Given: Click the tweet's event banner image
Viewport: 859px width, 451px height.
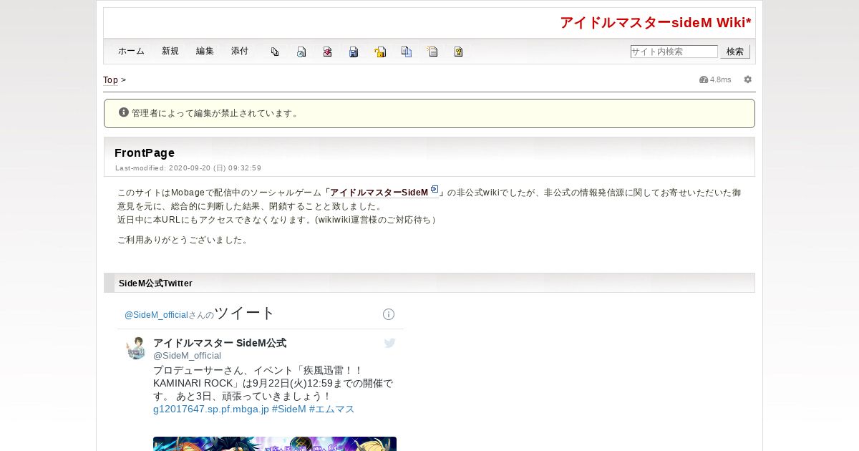Looking at the screenshot, I should 275,444.
